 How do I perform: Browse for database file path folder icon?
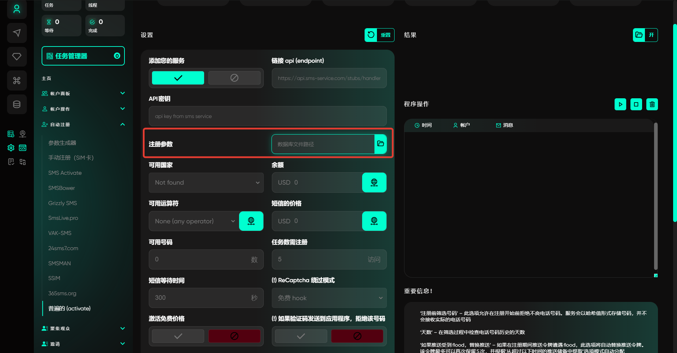(380, 144)
